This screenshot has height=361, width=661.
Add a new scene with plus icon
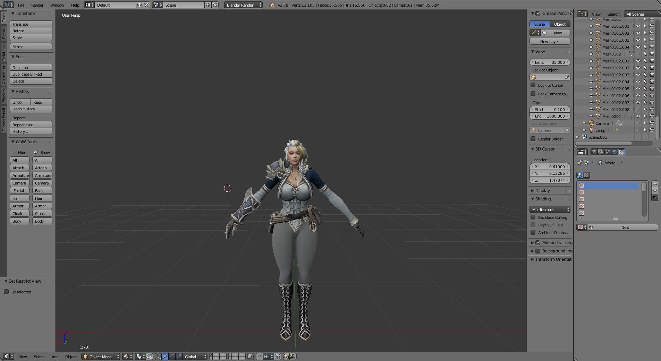208,5
